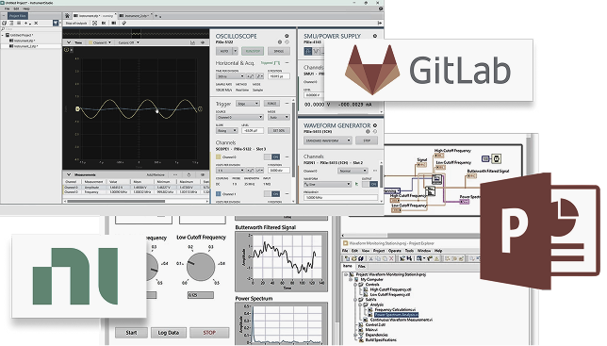Viewport: 607px width, 346px height.
Task: Open the Help menu in InstrumentStudio
Action: (x=26, y=8)
